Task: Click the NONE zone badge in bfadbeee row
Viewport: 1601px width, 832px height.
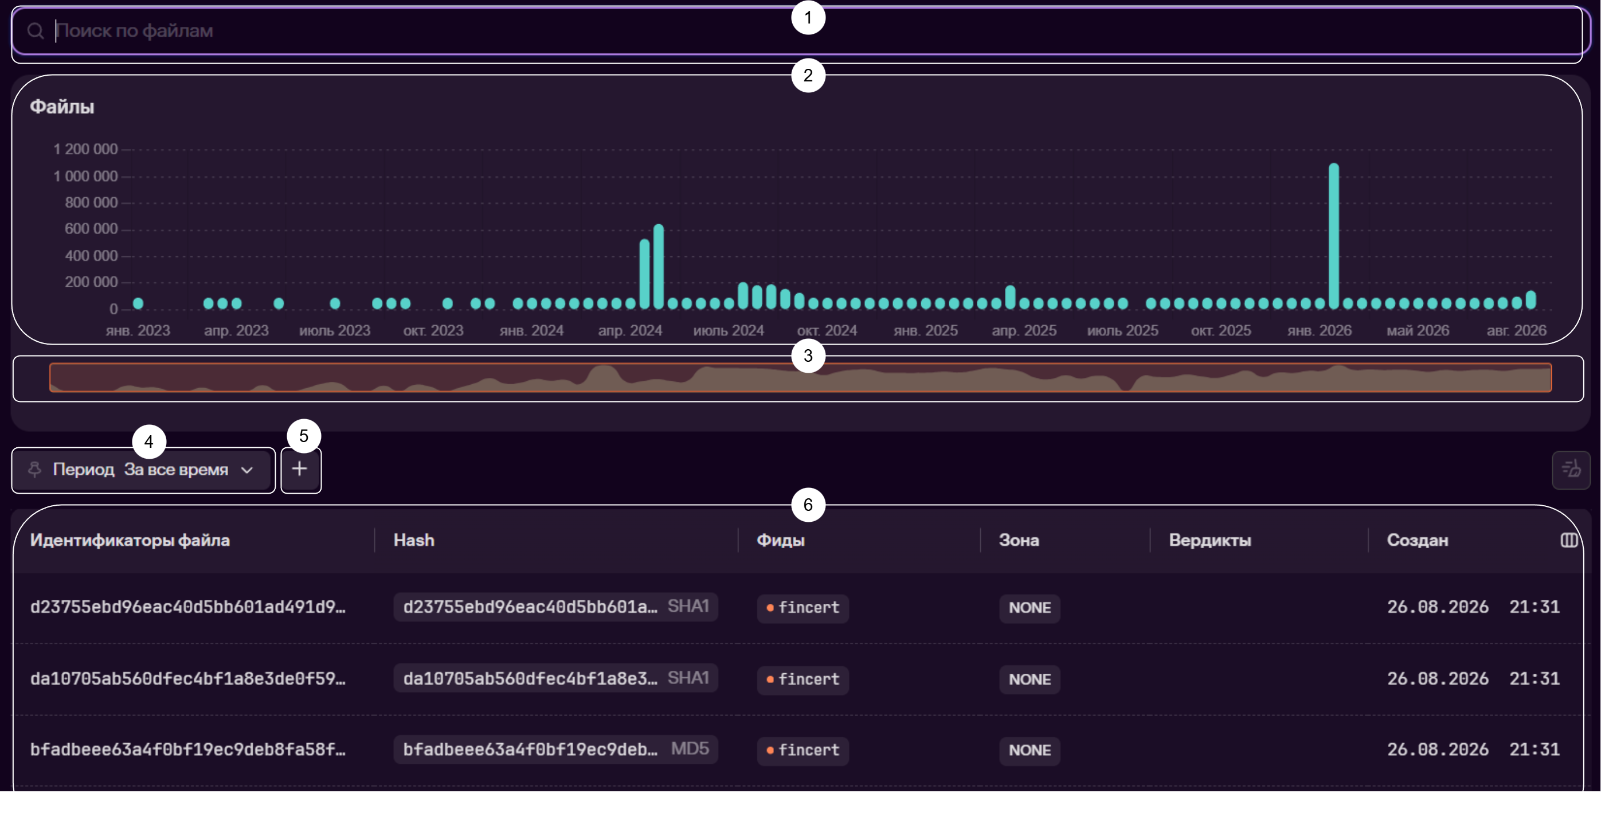Action: tap(1030, 751)
